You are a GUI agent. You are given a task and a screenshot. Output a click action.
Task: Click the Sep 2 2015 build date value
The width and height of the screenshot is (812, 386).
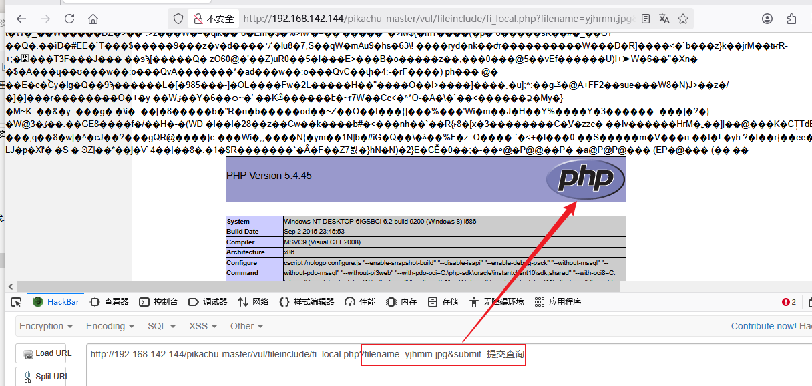point(314,232)
